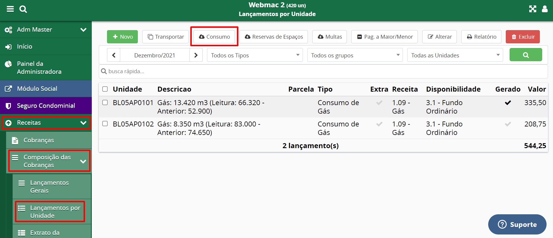Image resolution: width=553 pixels, height=238 pixels.
Task: Check the select-all header checkbox
Action: (x=105, y=89)
